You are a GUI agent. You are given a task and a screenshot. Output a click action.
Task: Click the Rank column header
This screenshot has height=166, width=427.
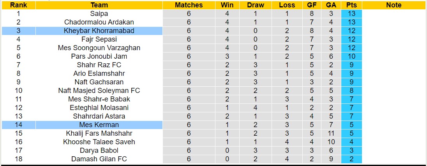tap(18, 5)
